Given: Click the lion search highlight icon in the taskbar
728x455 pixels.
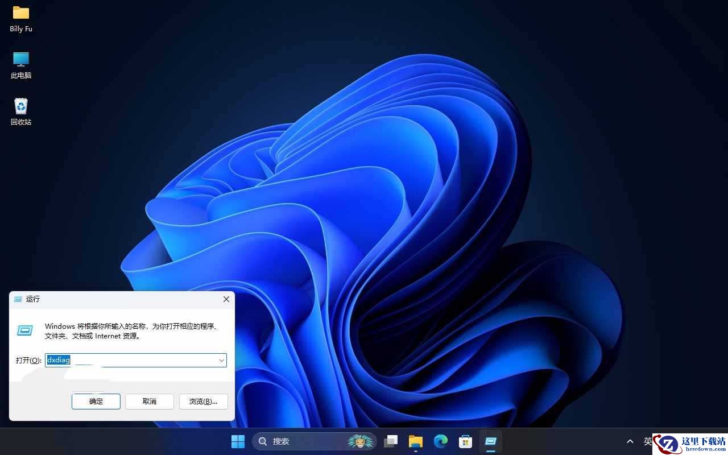Looking at the screenshot, I should [x=361, y=441].
